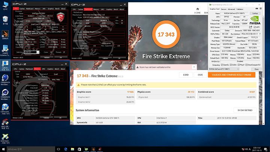270x152 pixels.
Task: Click the Lookup button in GPU-Z
Action: (x=255, y=13)
